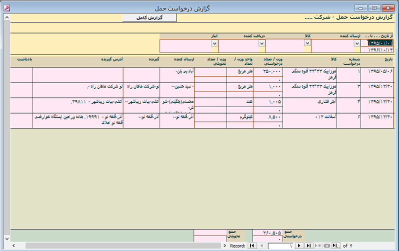Select the آسفالت ۰۱۲ goods cell
The width and height of the screenshot is (399, 251).
pyautogui.click(x=309, y=120)
